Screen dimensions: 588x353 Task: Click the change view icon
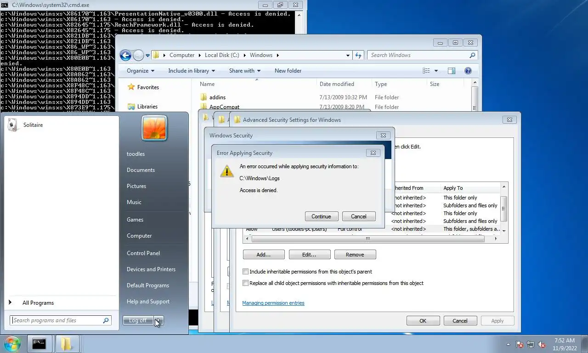click(426, 71)
